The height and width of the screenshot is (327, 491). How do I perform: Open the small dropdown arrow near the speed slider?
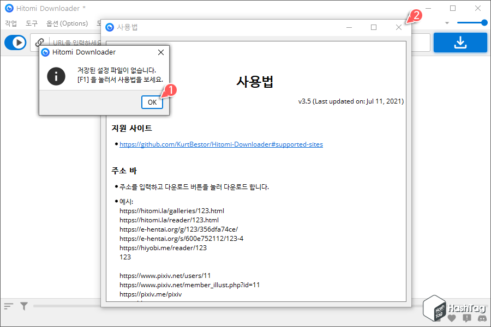(x=446, y=22)
